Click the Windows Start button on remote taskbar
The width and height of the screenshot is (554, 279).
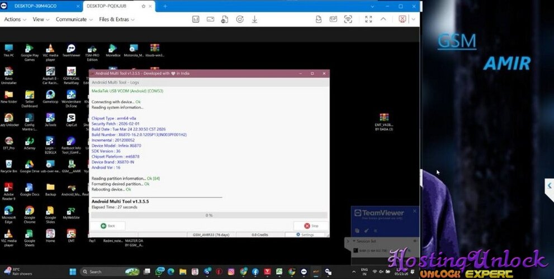pyautogui.click(x=73, y=272)
